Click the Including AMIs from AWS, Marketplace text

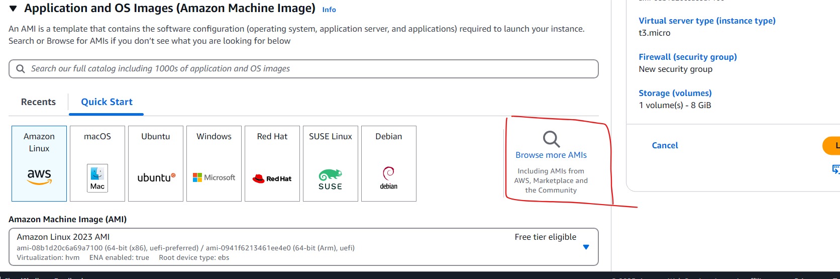point(551,180)
